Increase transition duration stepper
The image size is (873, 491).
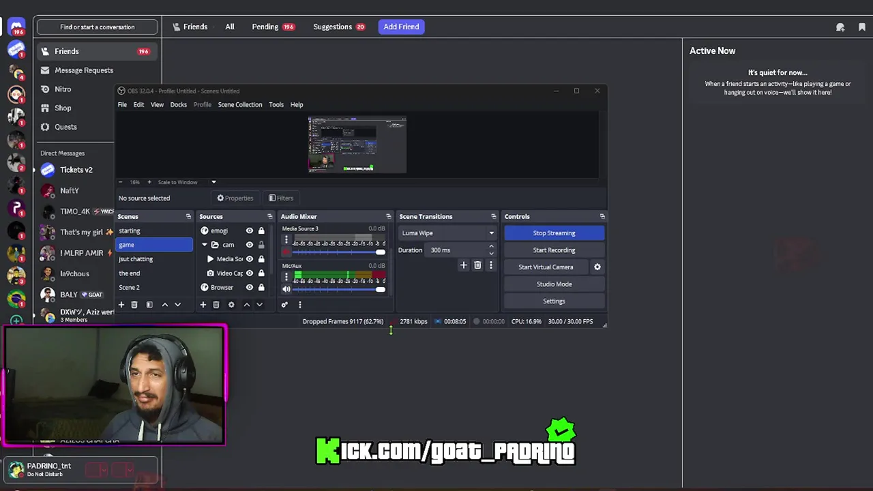coord(491,247)
